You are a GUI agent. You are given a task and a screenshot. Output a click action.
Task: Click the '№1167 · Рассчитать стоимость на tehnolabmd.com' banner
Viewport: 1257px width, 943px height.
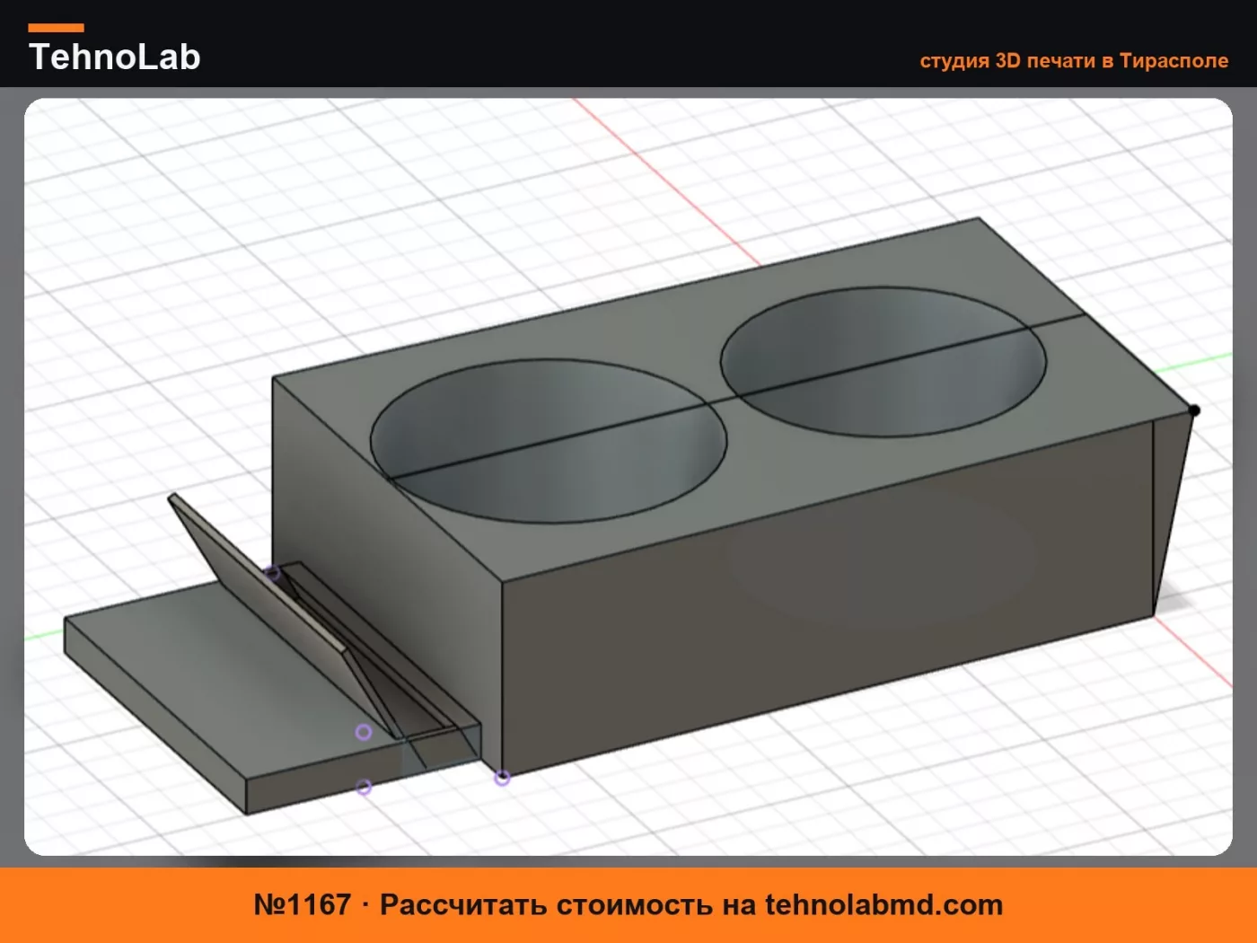(x=628, y=904)
